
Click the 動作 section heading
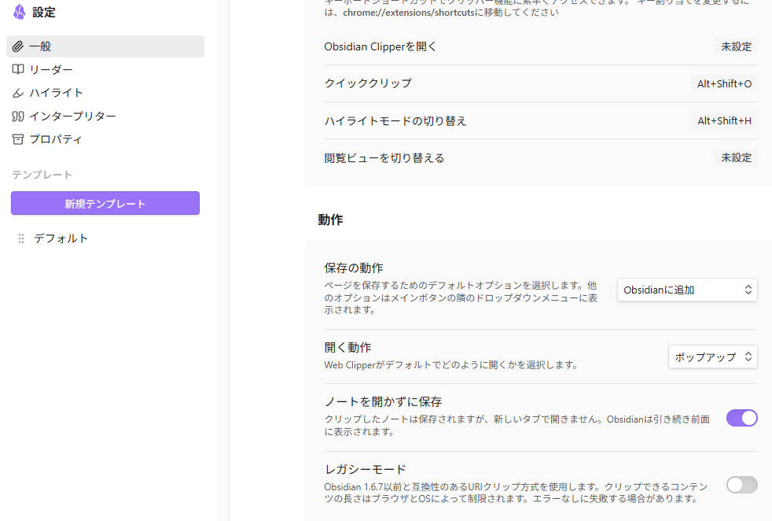pyautogui.click(x=330, y=220)
